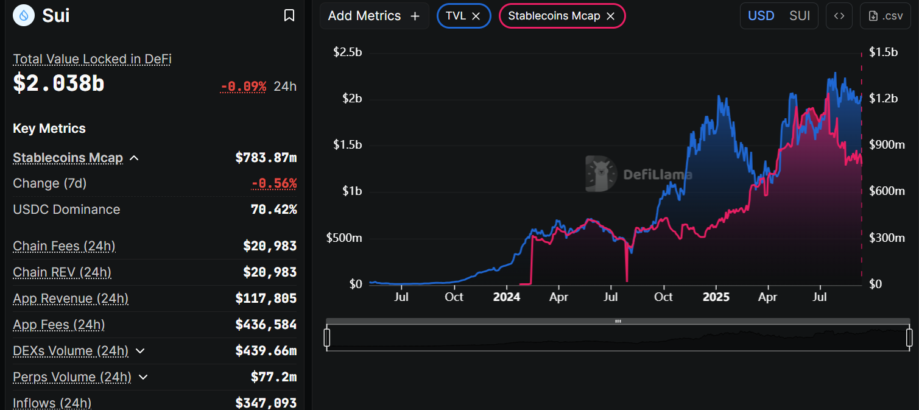Switch chart denomination to USD
The height and width of the screenshot is (410, 919).
point(761,16)
